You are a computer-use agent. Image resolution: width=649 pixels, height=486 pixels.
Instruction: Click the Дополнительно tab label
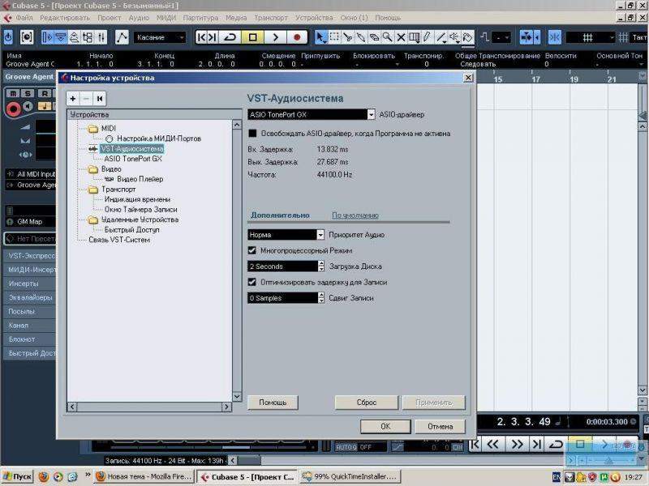tap(280, 215)
